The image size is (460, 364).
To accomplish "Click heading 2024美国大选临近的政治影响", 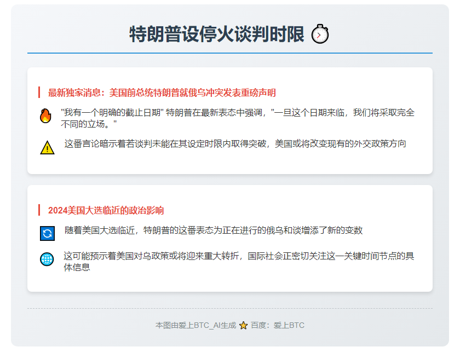I will pyautogui.click(x=106, y=210).
